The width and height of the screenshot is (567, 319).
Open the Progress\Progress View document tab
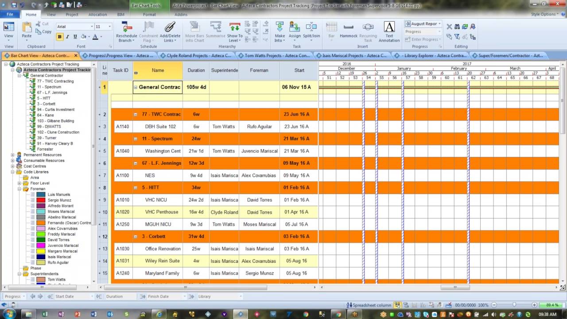pyautogui.click(x=119, y=56)
